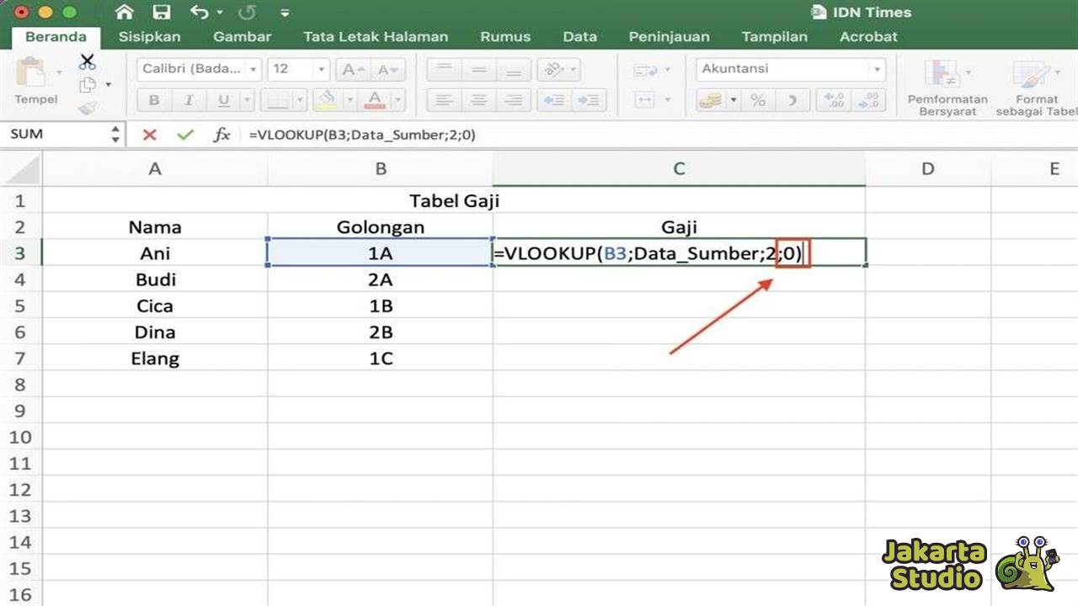This screenshot has width=1078, height=606.
Task: Click the Increase Decimal icon
Action: [x=834, y=101]
